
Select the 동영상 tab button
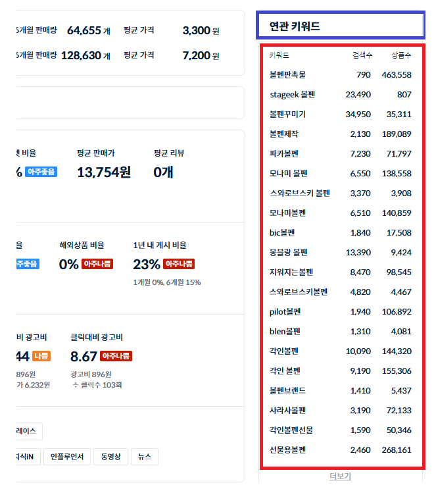click(111, 457)
